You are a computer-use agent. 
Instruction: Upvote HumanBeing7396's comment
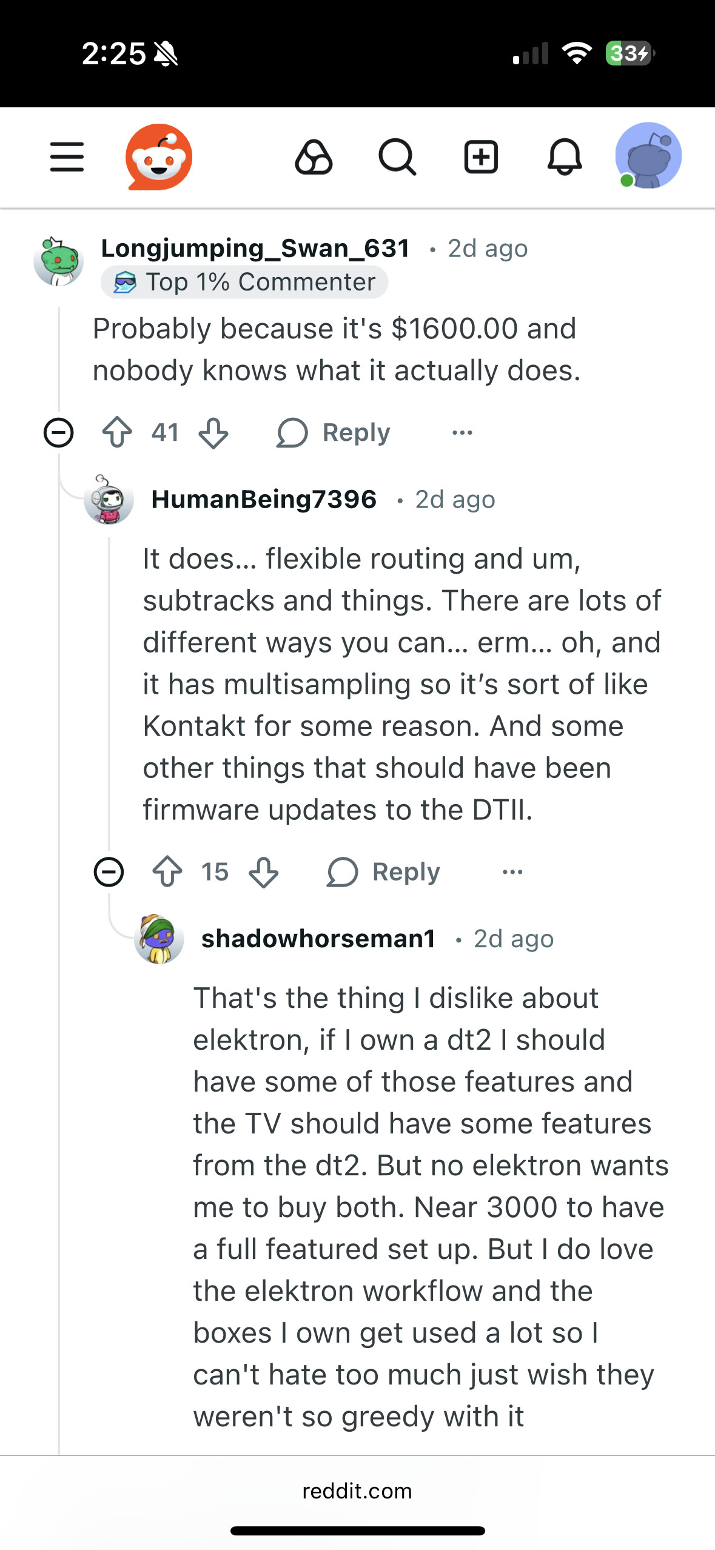pos(167,872)
